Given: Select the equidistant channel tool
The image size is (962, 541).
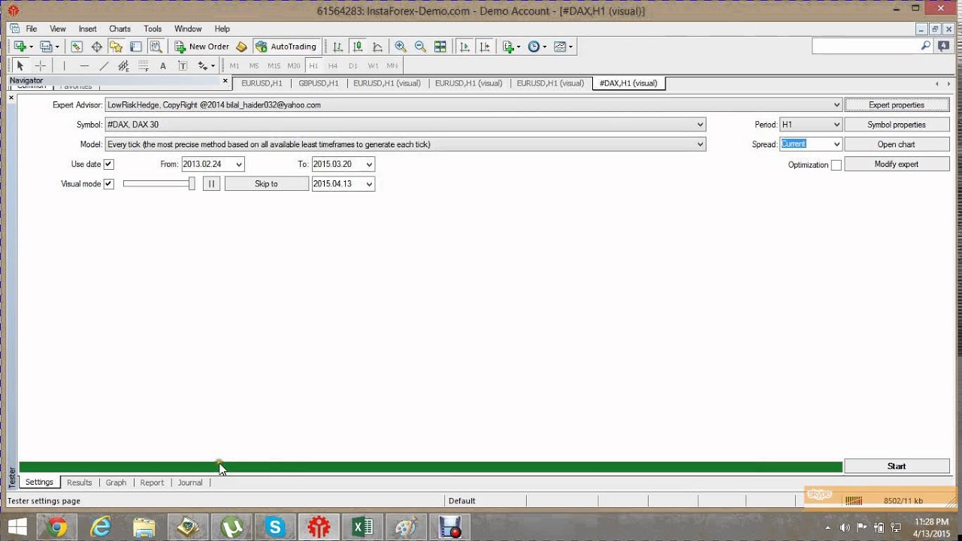Looking at the screenshot, I should click(x=123, y=65).
